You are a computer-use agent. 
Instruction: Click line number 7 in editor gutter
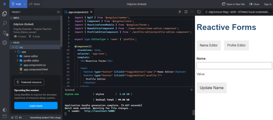[x=69, y=39]
